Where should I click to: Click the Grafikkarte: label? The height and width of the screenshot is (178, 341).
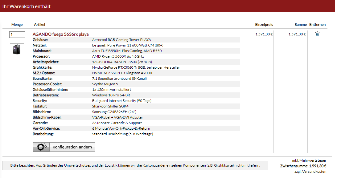click(x=43, y=67)
